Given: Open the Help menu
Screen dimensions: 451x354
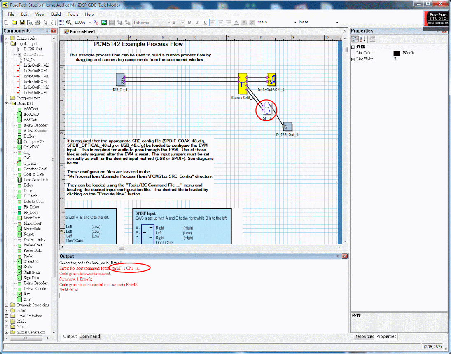Looking at the screenshot, I should (89, 14).
